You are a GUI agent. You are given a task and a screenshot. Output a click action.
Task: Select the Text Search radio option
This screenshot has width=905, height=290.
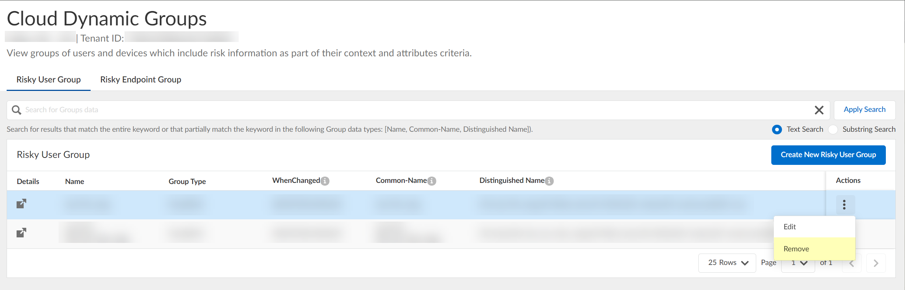(777, 130)
